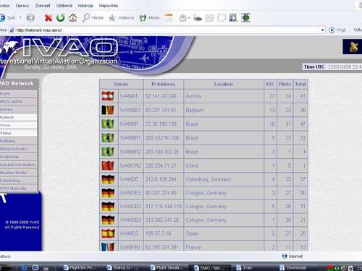Refresh the page with green arrow icon
The width and height of the screenshot is (362, 271).
[x=61, y=17]
